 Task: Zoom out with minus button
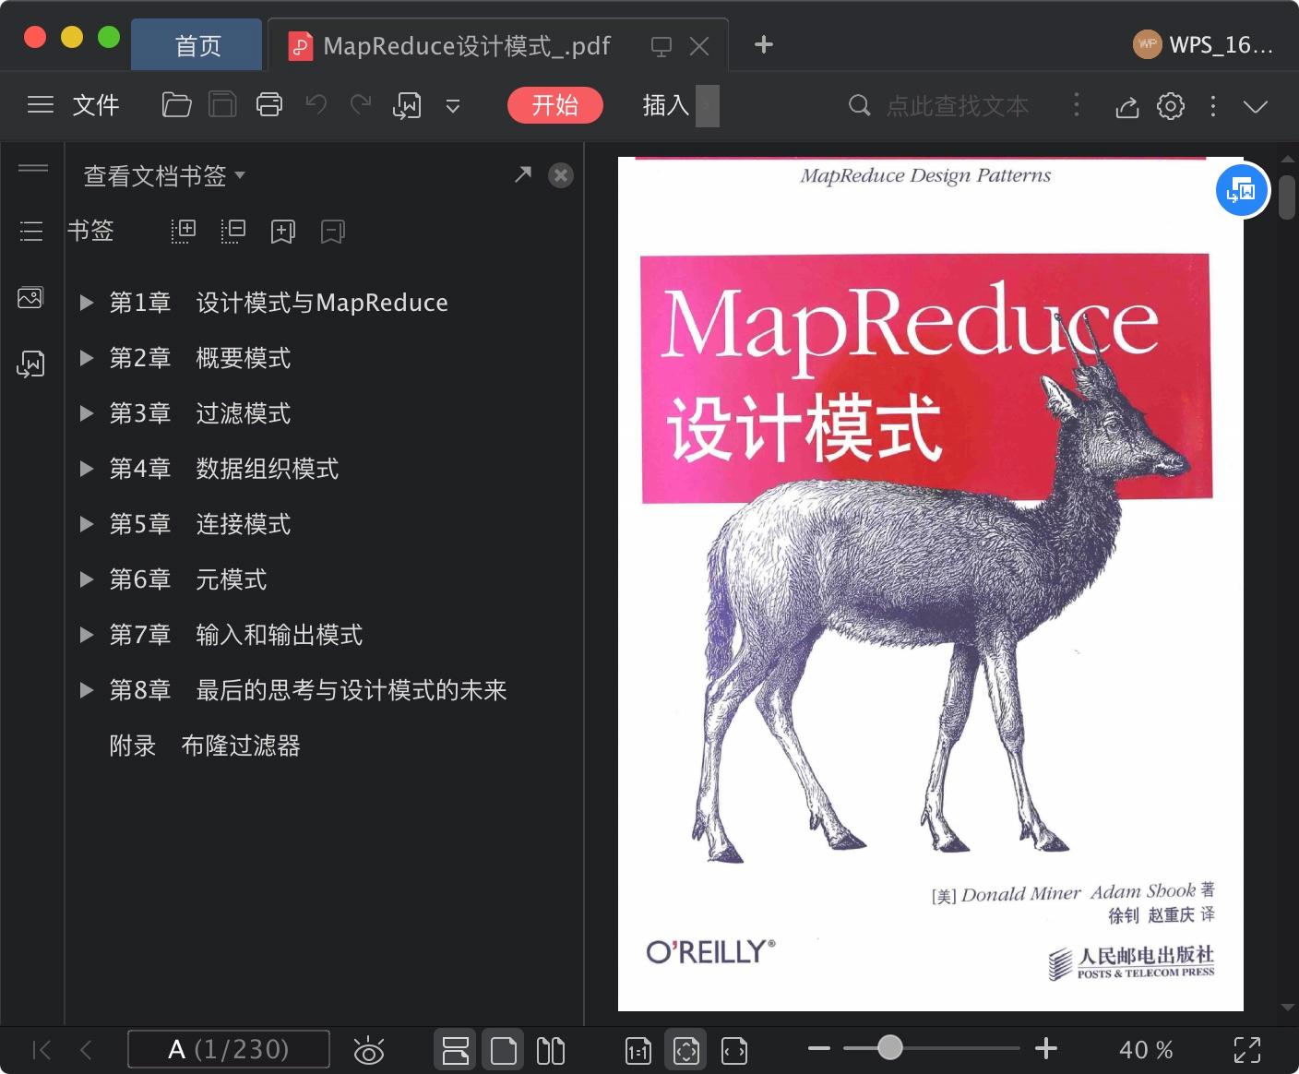(x=819, y=1048)
